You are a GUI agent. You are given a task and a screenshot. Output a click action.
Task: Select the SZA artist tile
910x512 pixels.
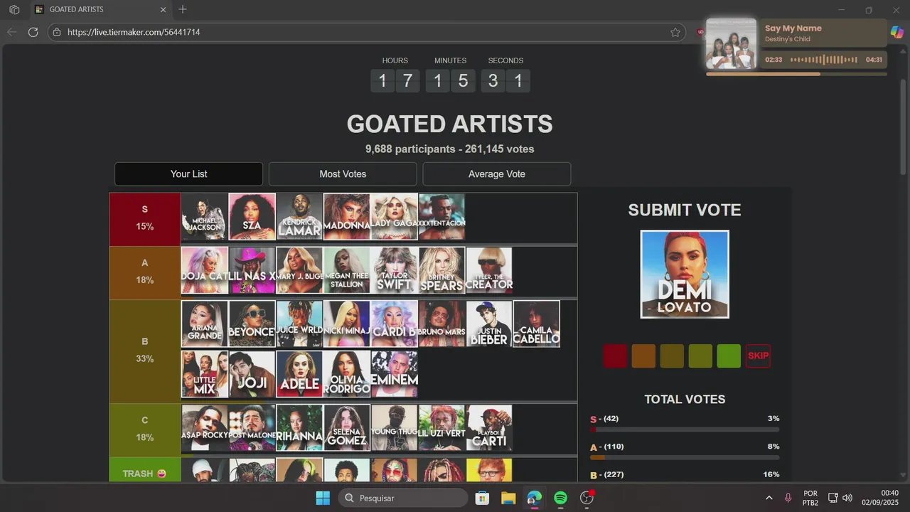click(252, 217)
